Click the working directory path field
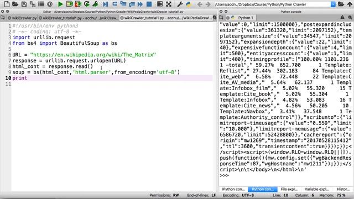Viewport: 354px width, 199px height. click(x=272, y=4)
